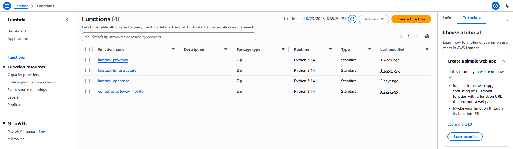Click the external link icon beside Learn more
The image size is (513, 149).
tap(470, 124)
